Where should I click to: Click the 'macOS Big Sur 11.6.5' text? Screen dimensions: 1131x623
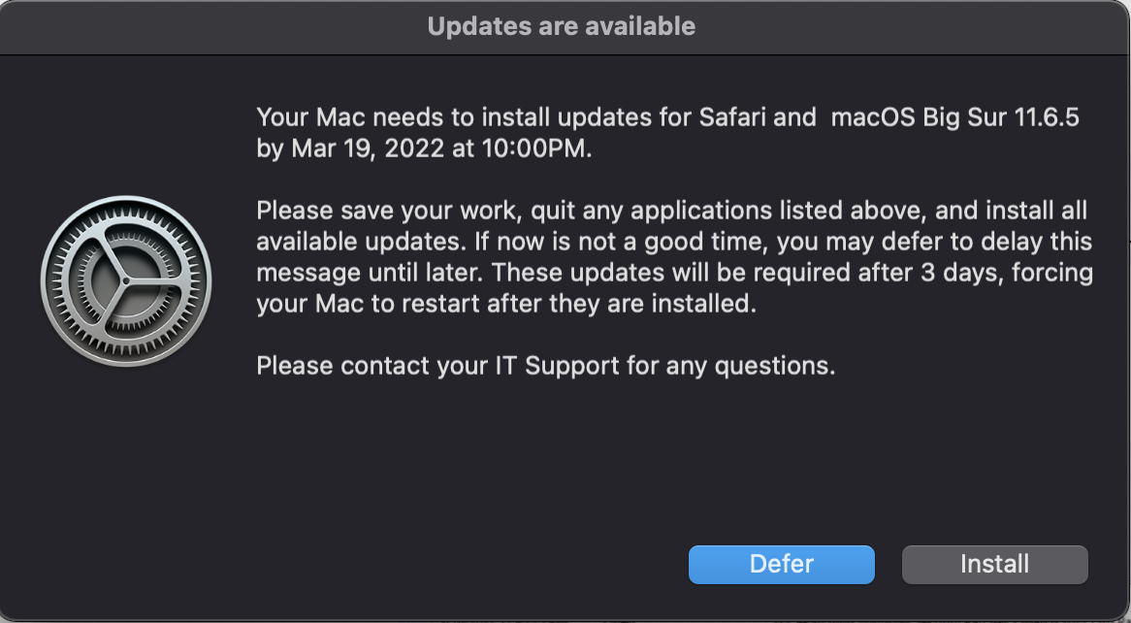click(955, 117)
